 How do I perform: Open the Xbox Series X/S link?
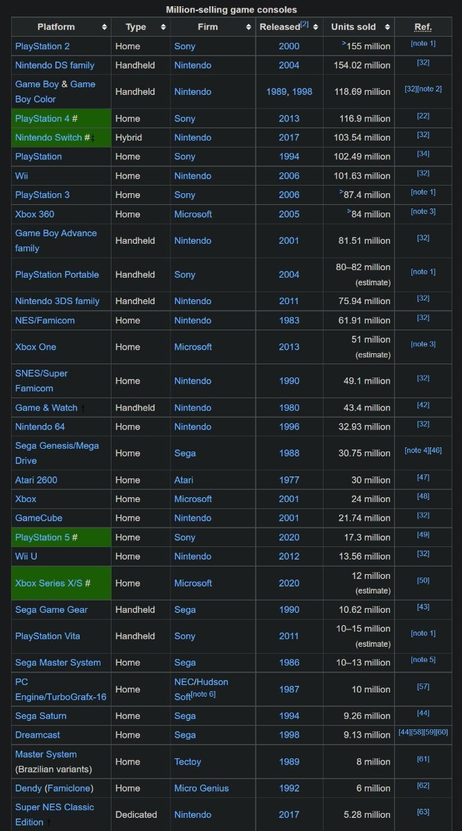click(x=48, y=583)
